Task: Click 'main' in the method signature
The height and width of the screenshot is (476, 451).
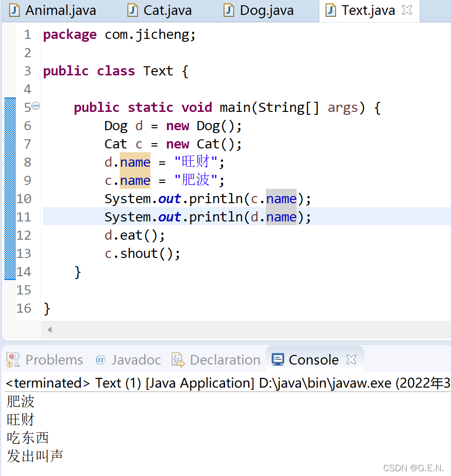Action: (235, 108)
